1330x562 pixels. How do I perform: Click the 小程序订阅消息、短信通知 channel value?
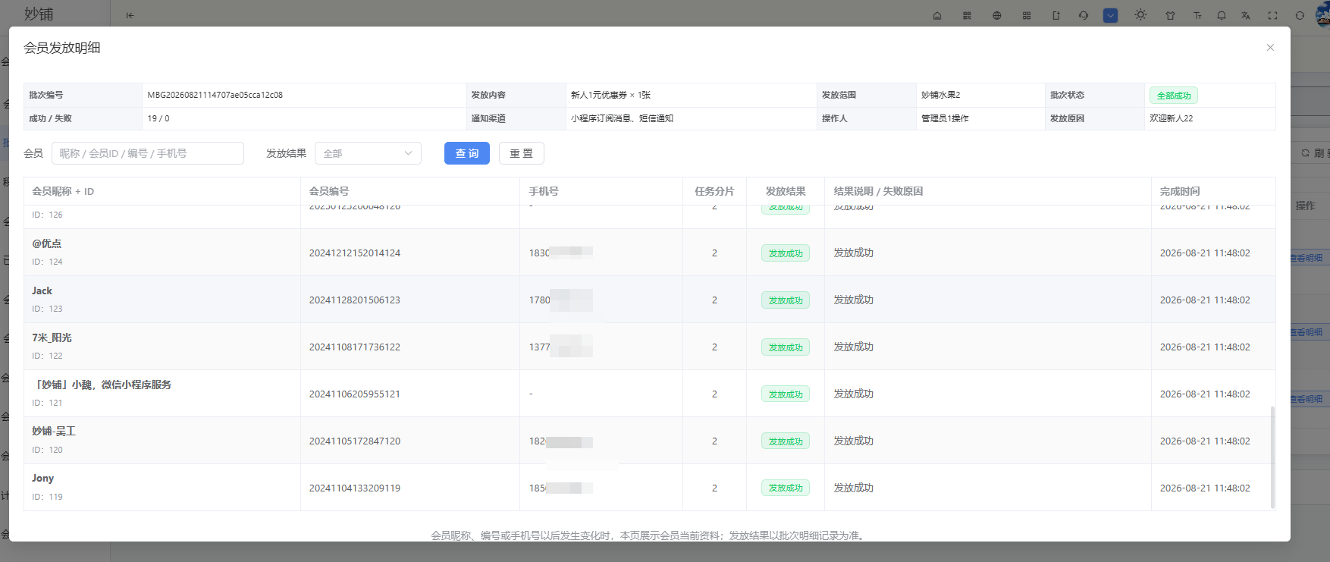[x=622, y=118]
